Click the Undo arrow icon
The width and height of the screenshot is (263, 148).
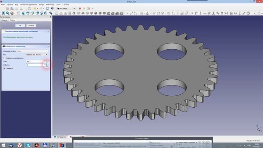(x=35, y=8)
